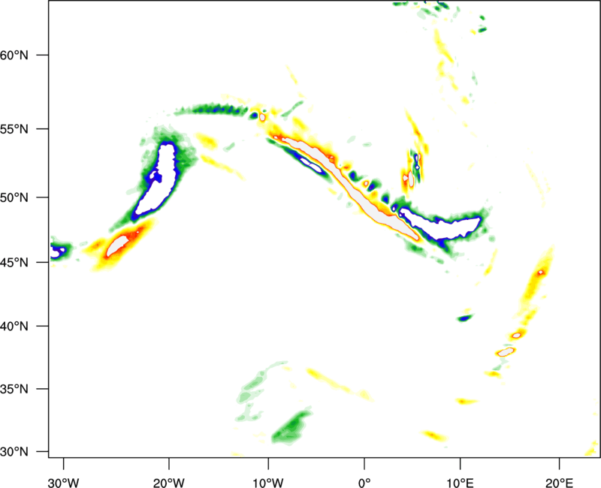Click the 10°E longitude label

pyautogui.click(x=460, y=483)
